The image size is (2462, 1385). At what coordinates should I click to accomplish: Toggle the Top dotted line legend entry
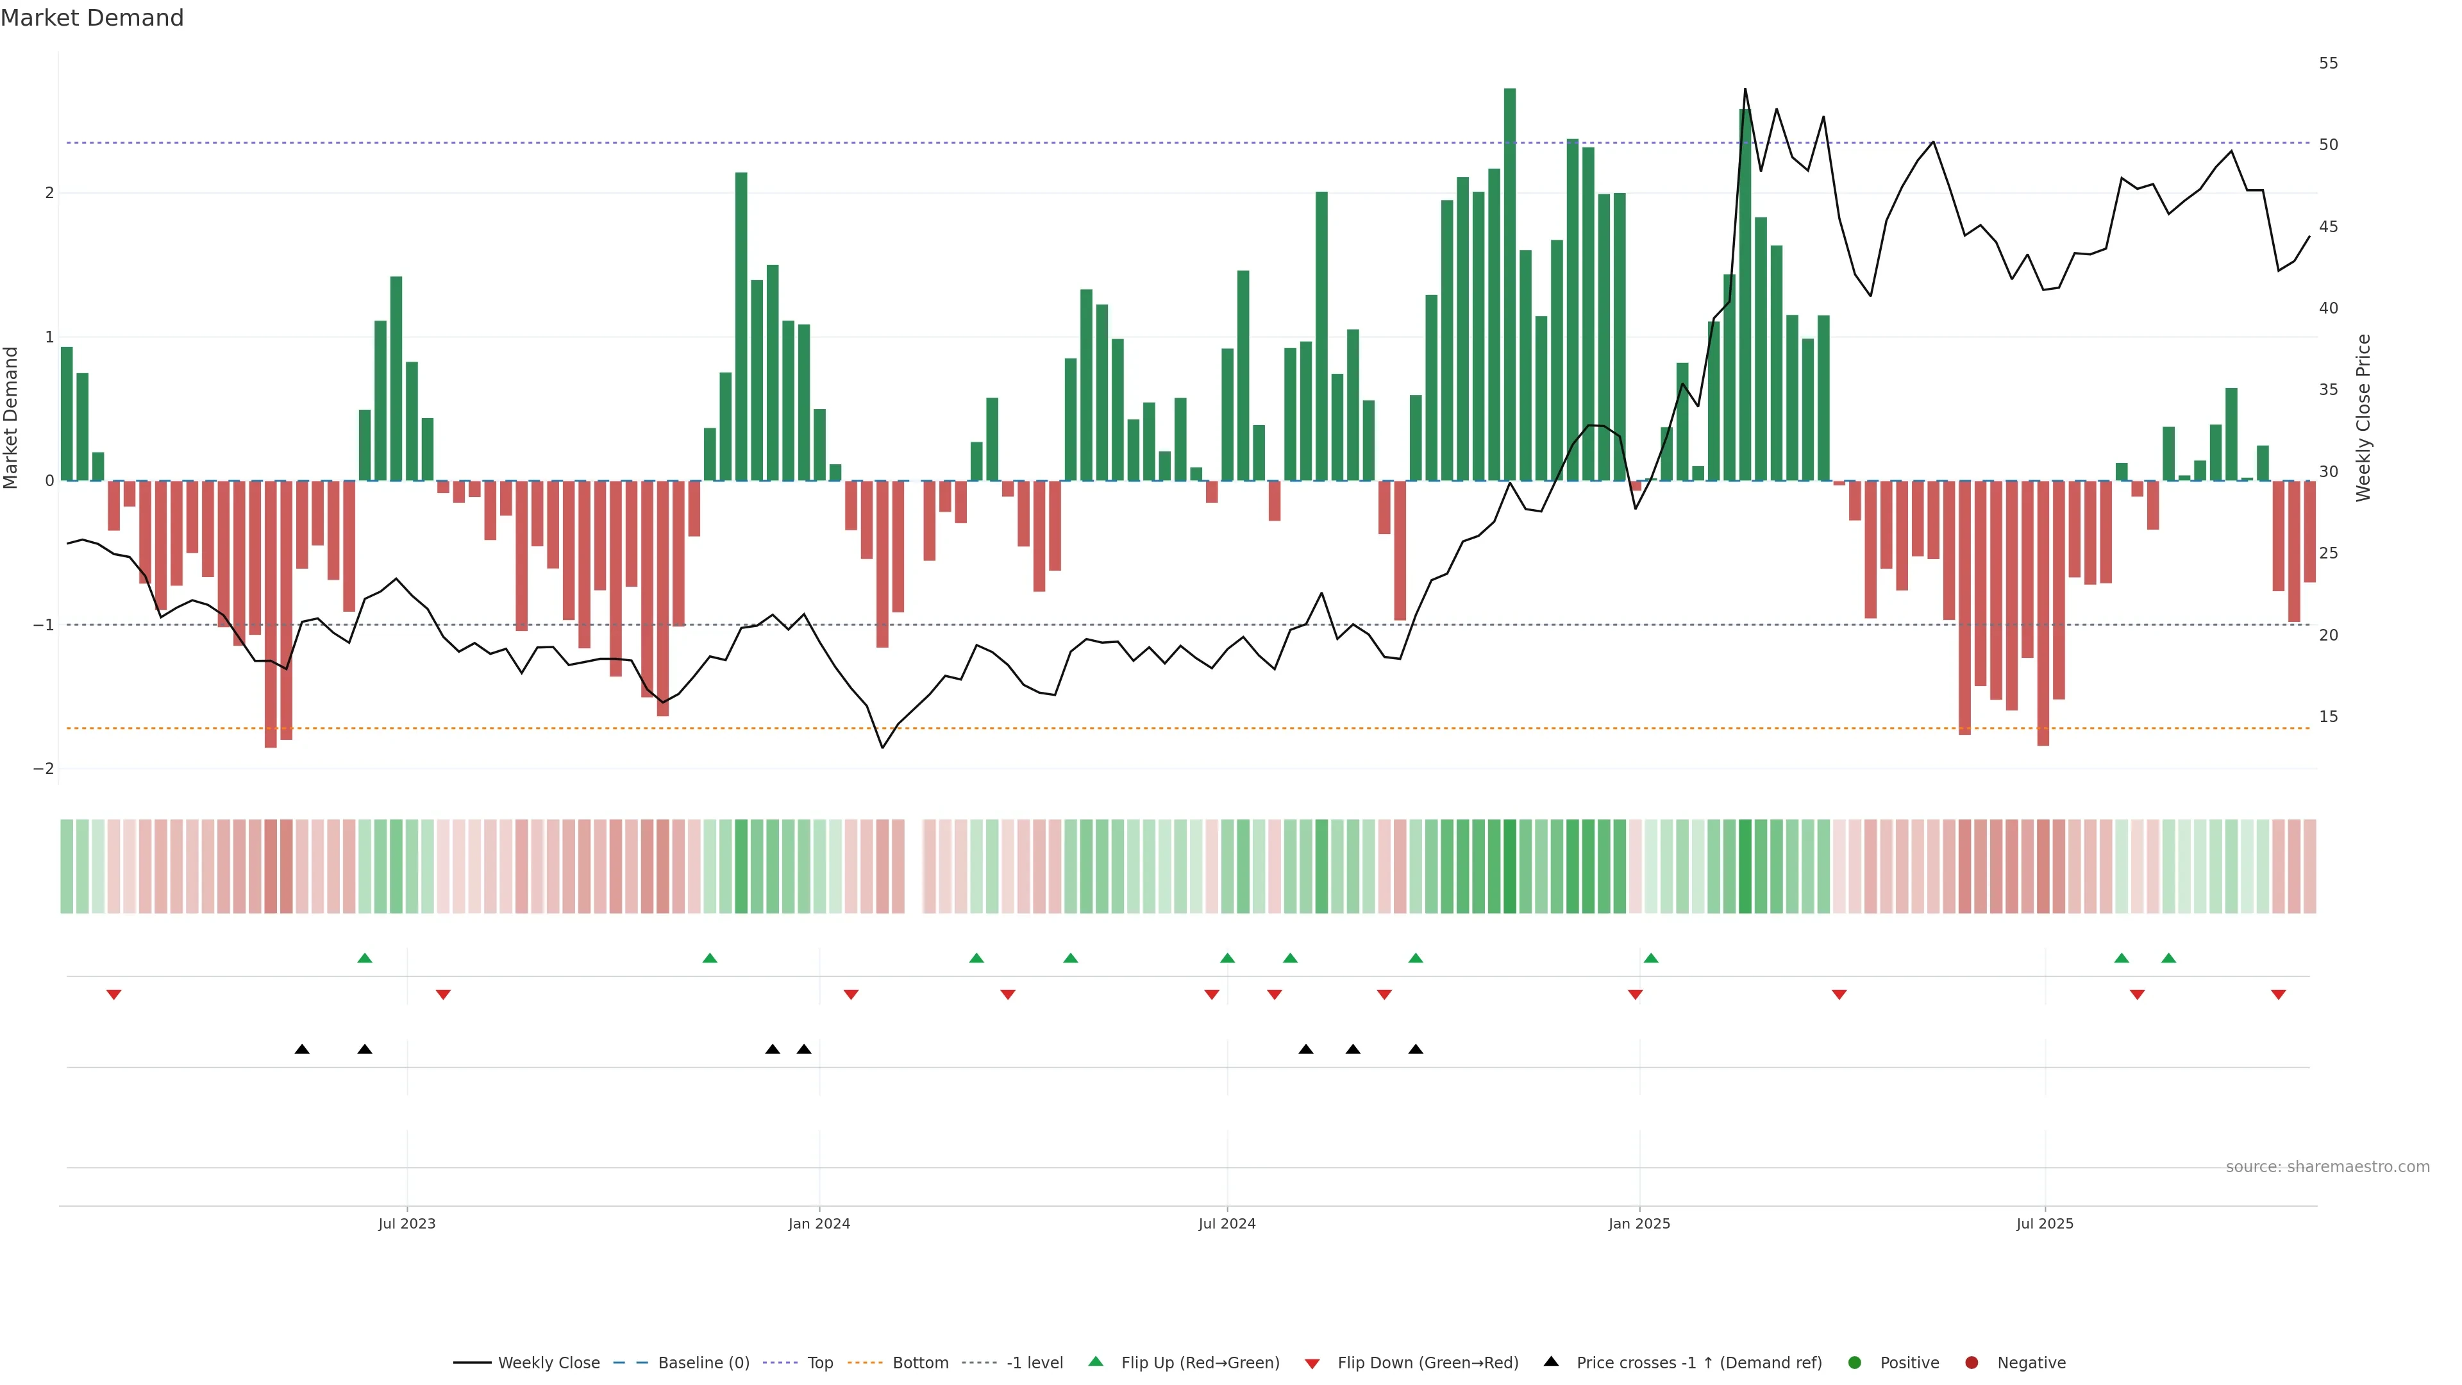coord(819,1363)
